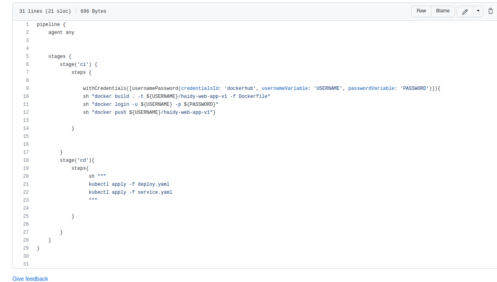Screen dimensions: 497x282
Task: Click line 12 containing docker push
Action: (26, 112)
